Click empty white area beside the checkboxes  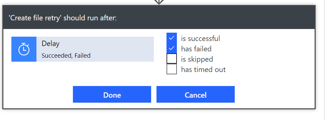coord(269,54)
